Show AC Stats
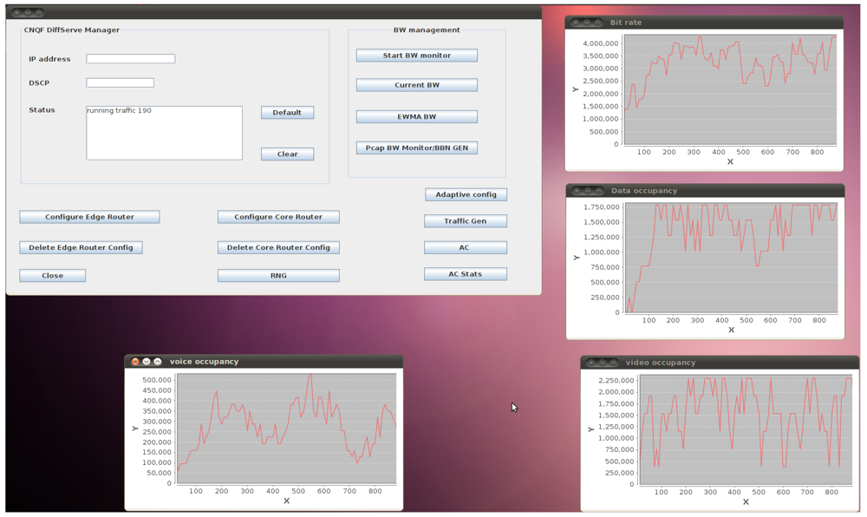The width and height of the screenshot is (867, 517). pyautogui.click(x=465, y=274)
